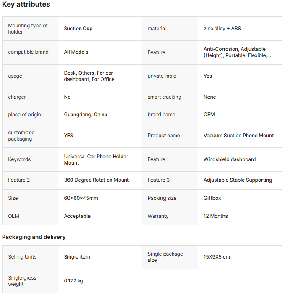
Task: Click the Key attributes heading
Action: [x=26, y=5]
